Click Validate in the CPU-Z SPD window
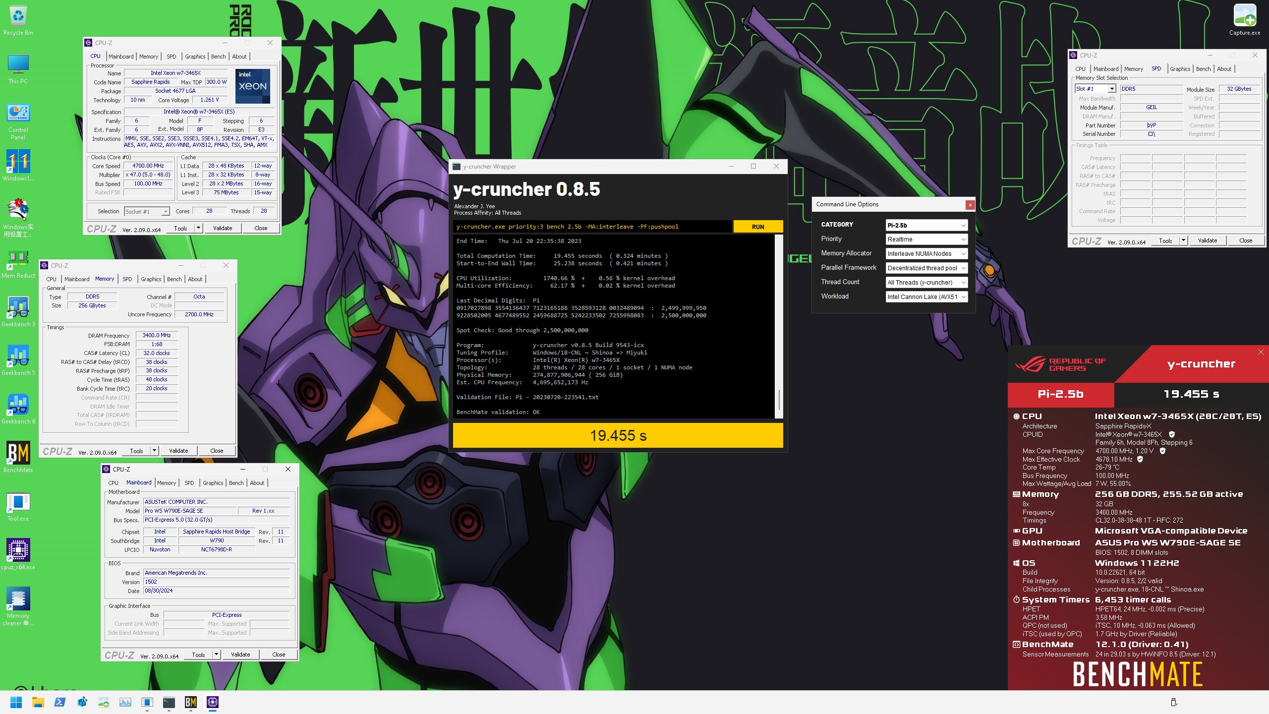The width and height of the screenshot is (1269, 714). (1208, 240)
